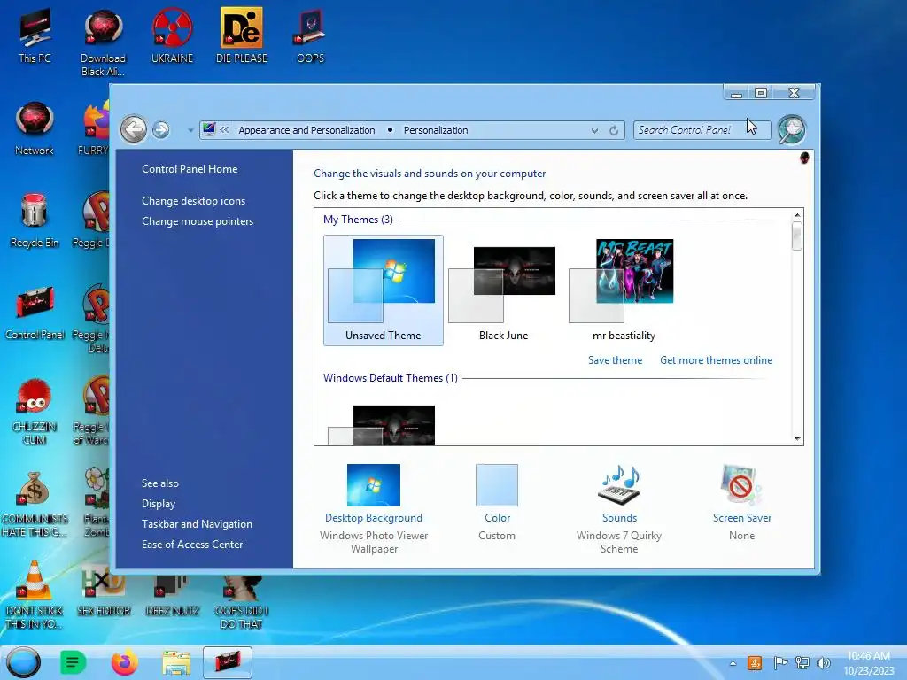The image size is (907, 680).
Task: Select the UKRAINE radiation desktop icon
Action: pyautogui.click(x=172, y=36)
